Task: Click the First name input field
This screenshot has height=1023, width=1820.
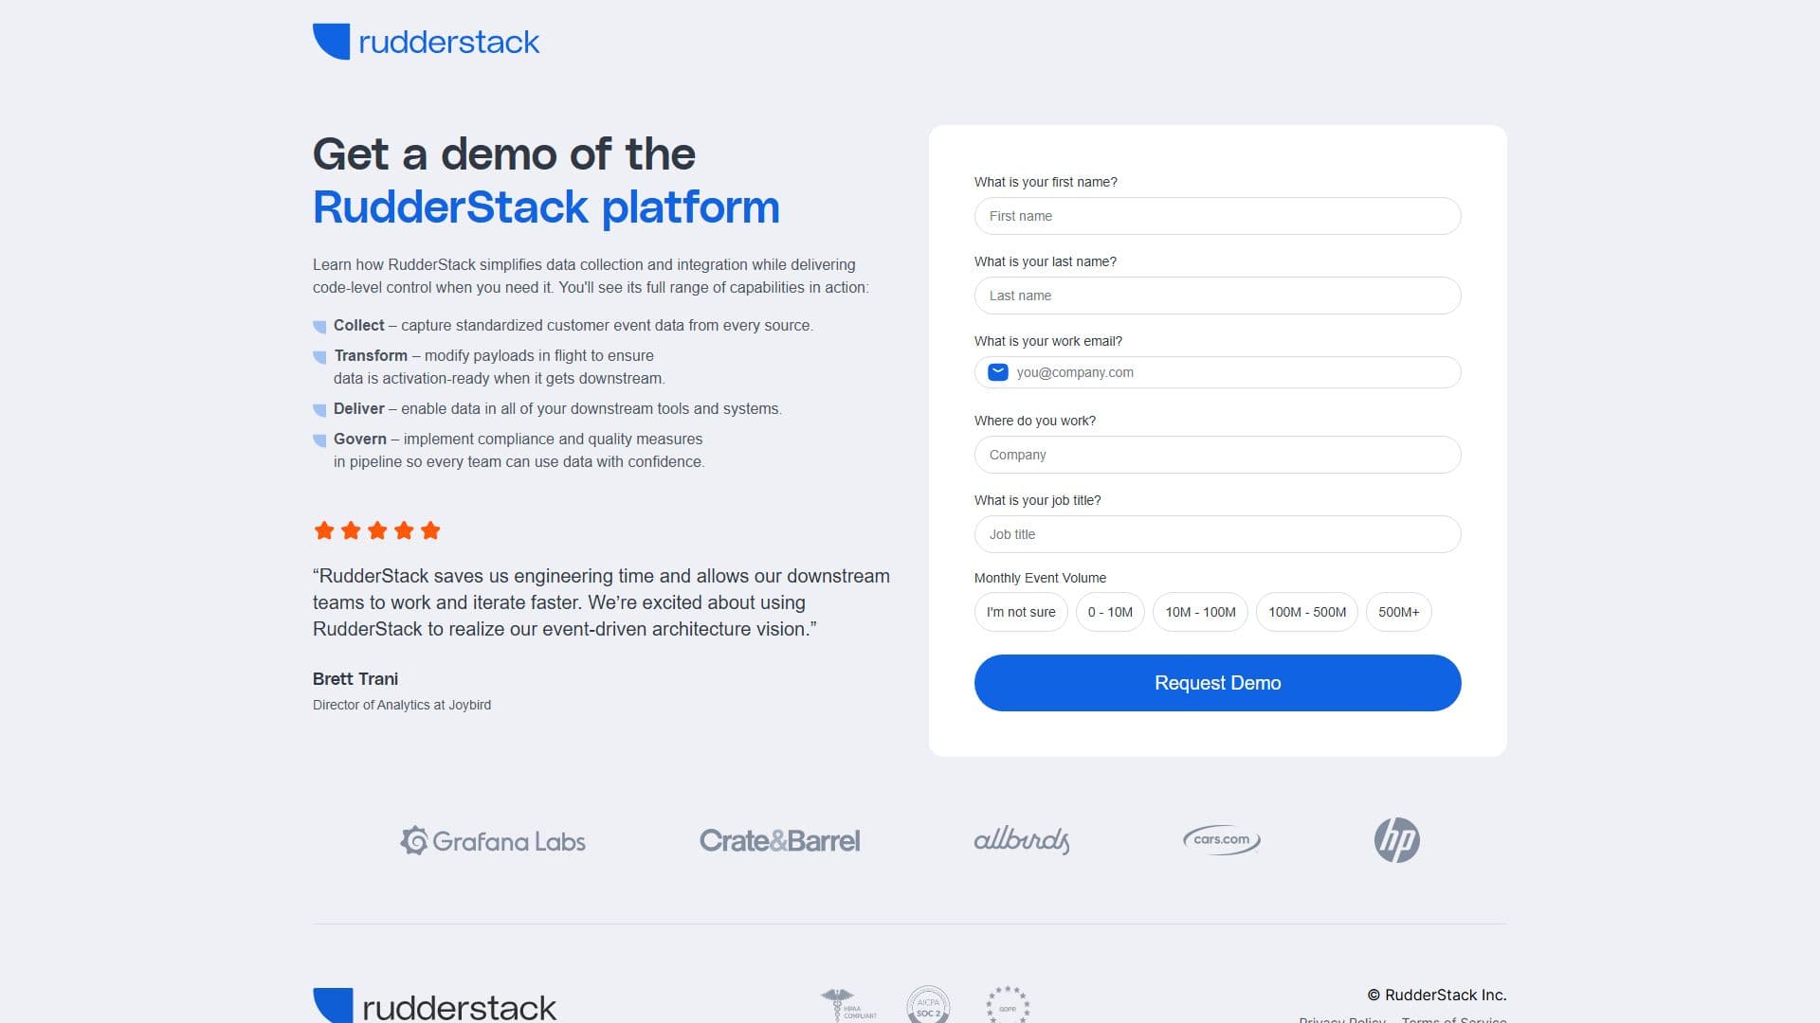Action: [x=1217, y=216]
